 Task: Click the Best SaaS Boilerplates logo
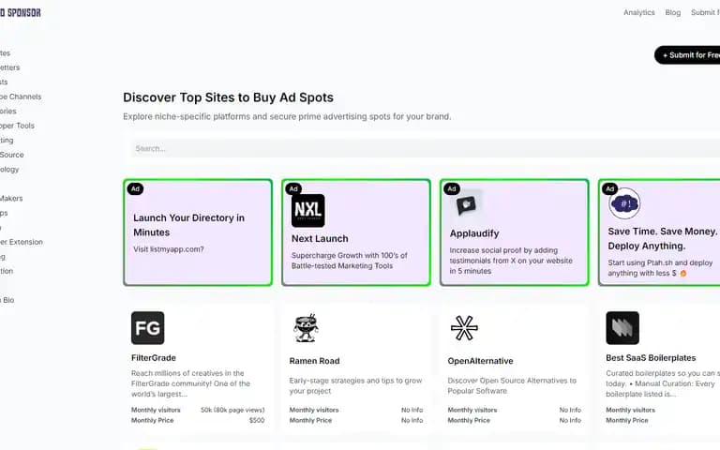click(x=622, y=328)
